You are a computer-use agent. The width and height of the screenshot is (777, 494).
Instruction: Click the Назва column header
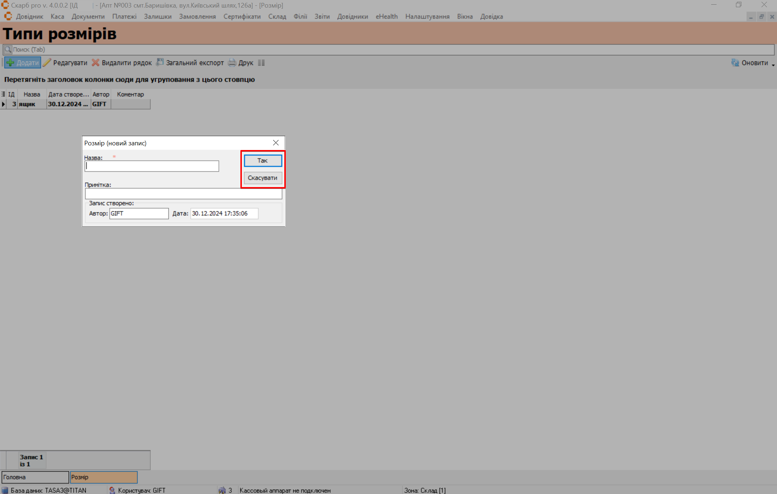tap(32, 94)
